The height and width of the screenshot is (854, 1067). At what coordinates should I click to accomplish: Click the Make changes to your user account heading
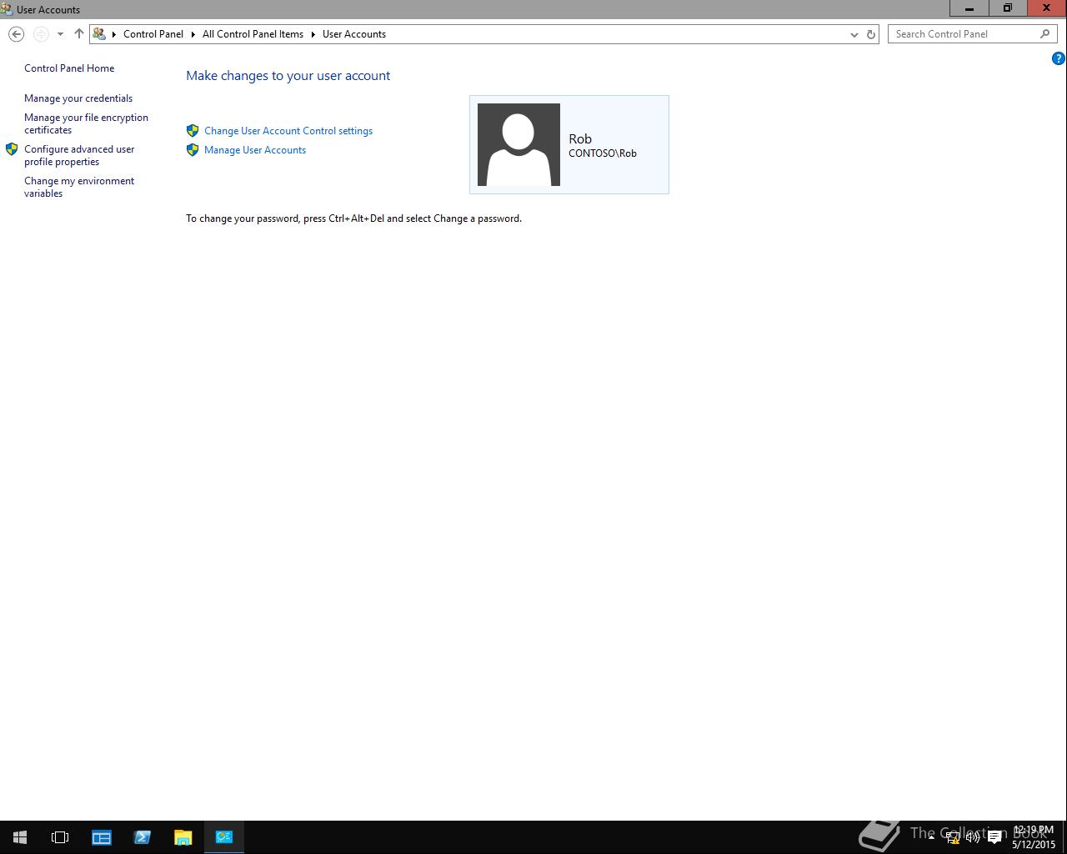(x=288, y=76)
